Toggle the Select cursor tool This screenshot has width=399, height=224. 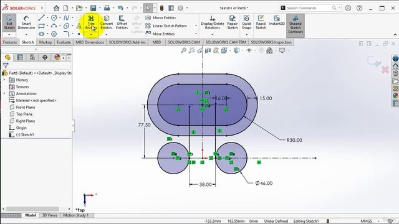[148, 8]
